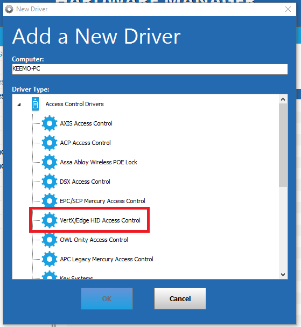Select the Key Systems driver entry
The image size is (301, 327).
(x=76, y=277)
